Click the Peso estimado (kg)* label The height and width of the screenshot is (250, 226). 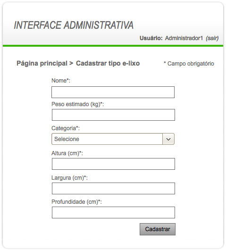pos(77,104)
